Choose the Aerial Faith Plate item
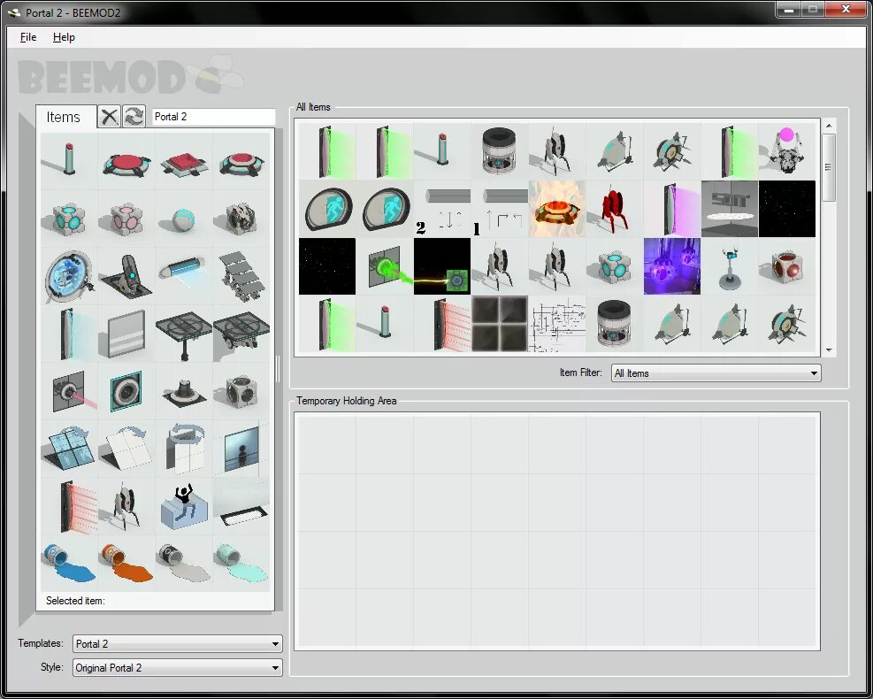This screenshot has height=699, width=873. tap(126, 275)
